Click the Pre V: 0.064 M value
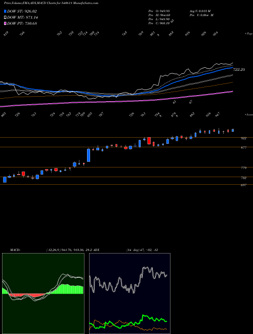This screenshot has width=253, height=334. coord(201,15)
